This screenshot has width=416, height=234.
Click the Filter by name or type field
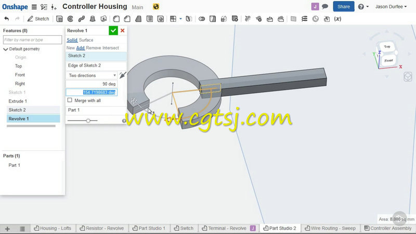[32, 40]
